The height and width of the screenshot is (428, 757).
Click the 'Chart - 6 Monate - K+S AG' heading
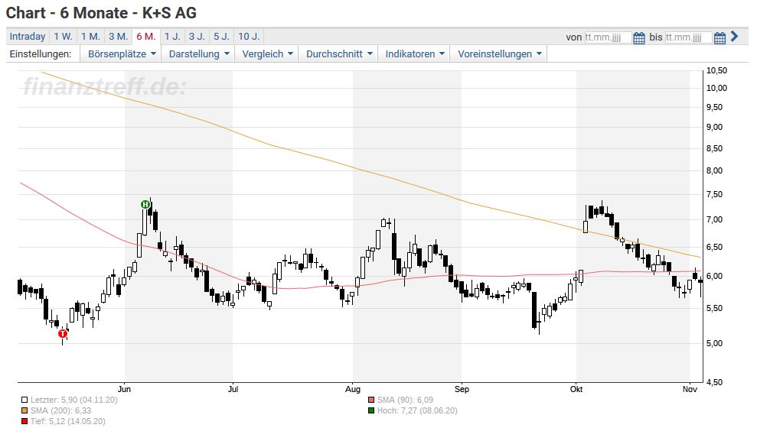[x=101, y=13]
